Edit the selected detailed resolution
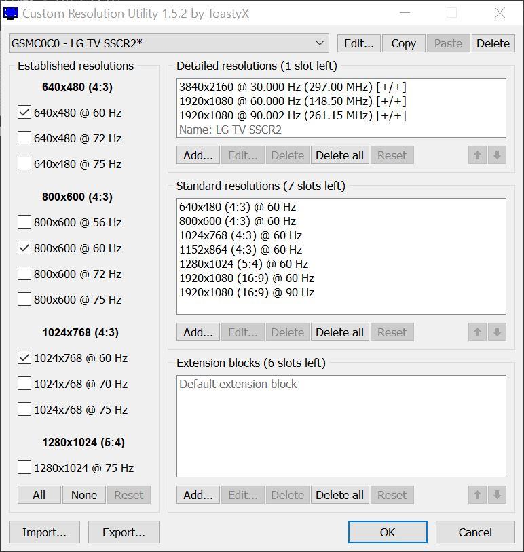This screenshot has height=552, width=524. (x=243, y=155)
